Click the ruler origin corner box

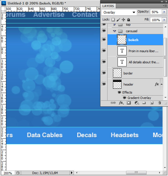pyautogui.click(x=3, y=9)
